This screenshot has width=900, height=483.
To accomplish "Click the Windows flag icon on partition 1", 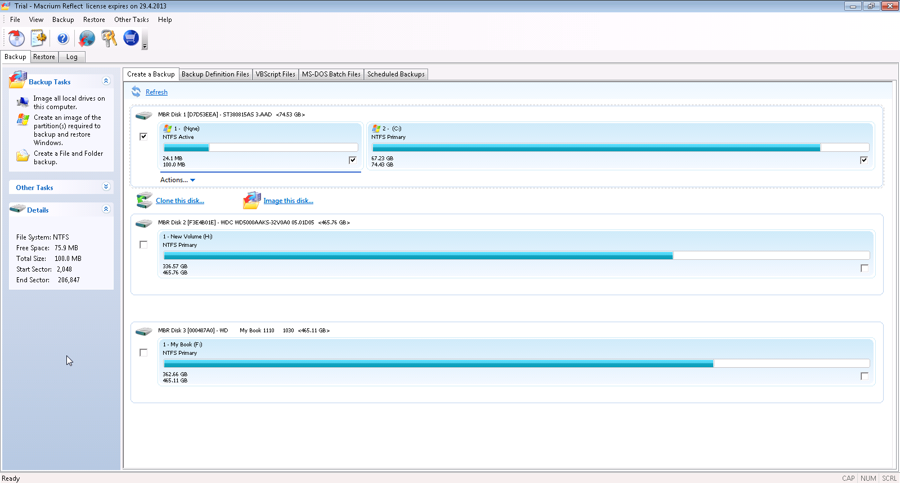I will point(168,128).
